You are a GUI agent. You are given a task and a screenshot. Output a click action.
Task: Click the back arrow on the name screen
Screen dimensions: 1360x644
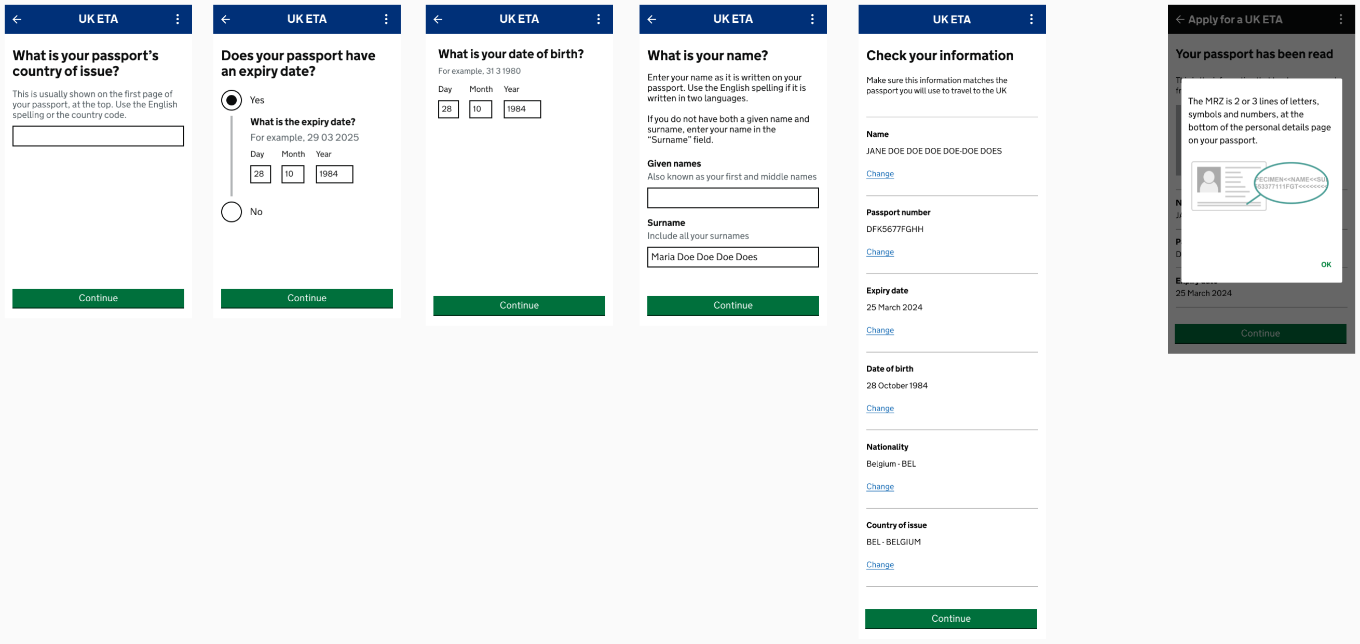click(x=652, y=19)
